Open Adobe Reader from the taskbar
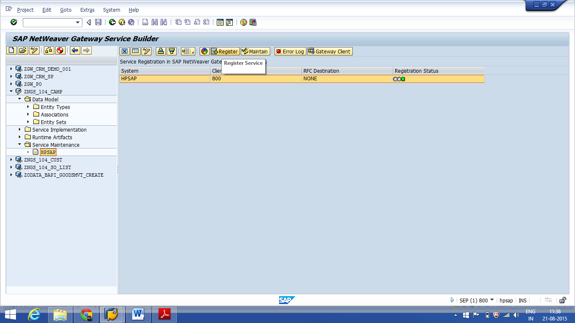The width and height of the screenshot is (575, 323). click(164, 314)
